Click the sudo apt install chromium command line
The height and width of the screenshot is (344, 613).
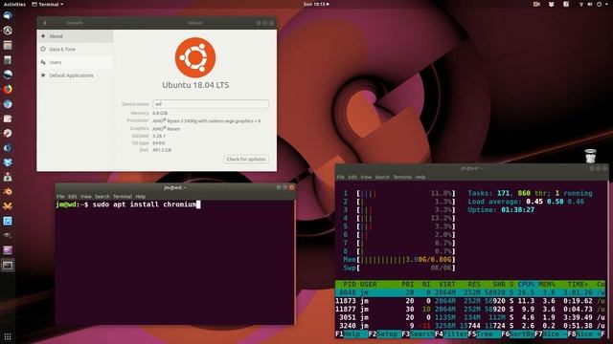tap(145, 204)
